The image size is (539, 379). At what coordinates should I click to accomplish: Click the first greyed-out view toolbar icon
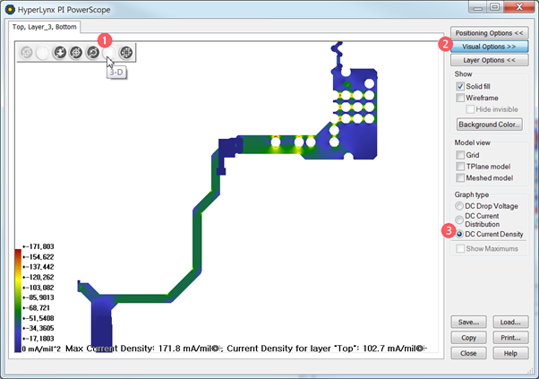(27, 53)
